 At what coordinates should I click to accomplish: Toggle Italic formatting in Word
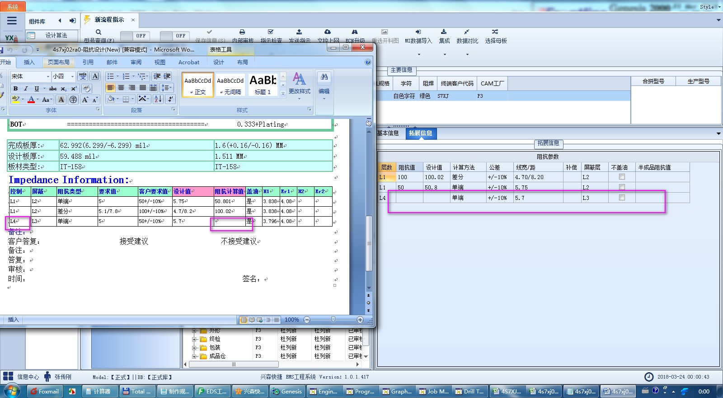26,89
